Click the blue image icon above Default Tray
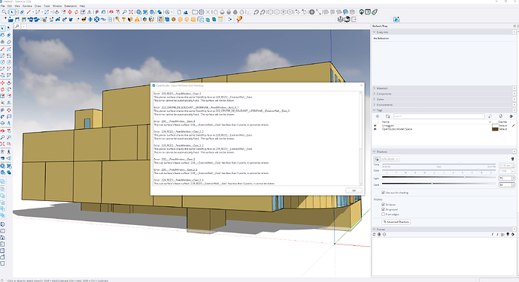The image size is (519, 282). 396,19
